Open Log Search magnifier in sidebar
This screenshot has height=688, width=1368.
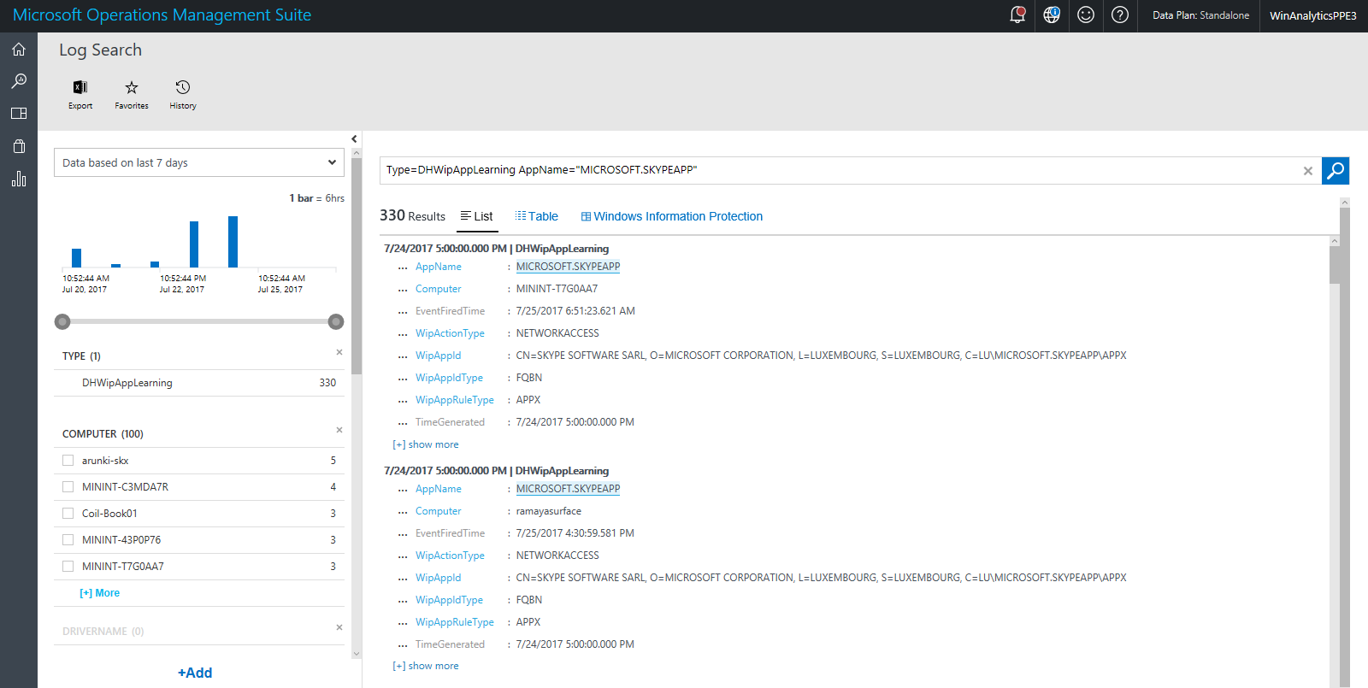tap(19, 81)
